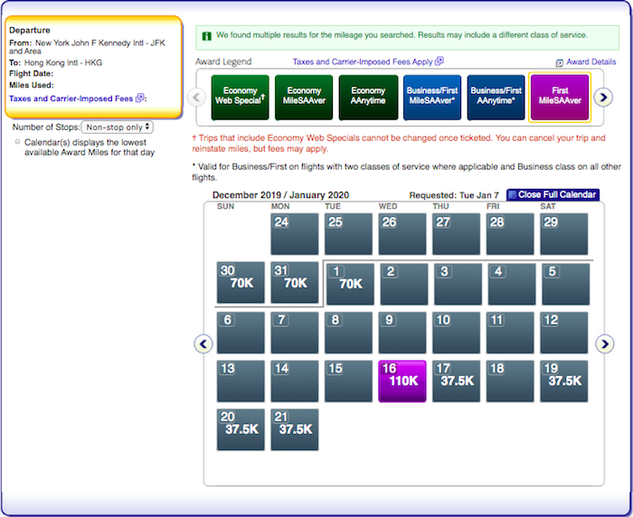
Task: Click January 4 calendar cell
Action: point(512,284)
